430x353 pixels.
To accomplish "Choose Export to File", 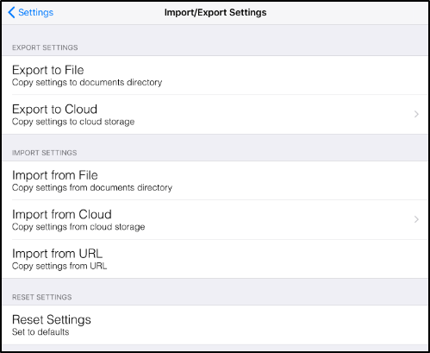I will pyautogui.click(x=215, y=75).
